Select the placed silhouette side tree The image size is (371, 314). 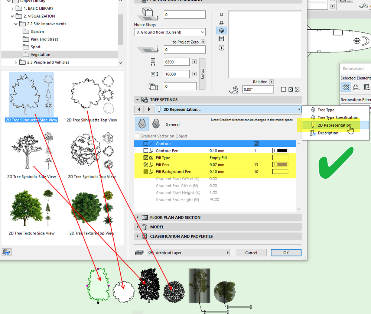click(98, 286)
